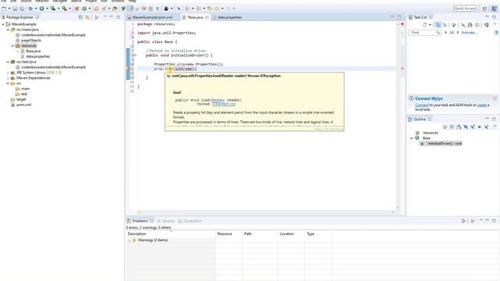
Task: Click the New wizard toolbar icon
Action: [4, 9]
